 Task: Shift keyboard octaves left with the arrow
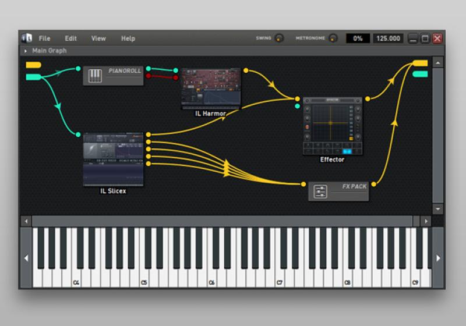pyautogui.click(x=26, y=258)
